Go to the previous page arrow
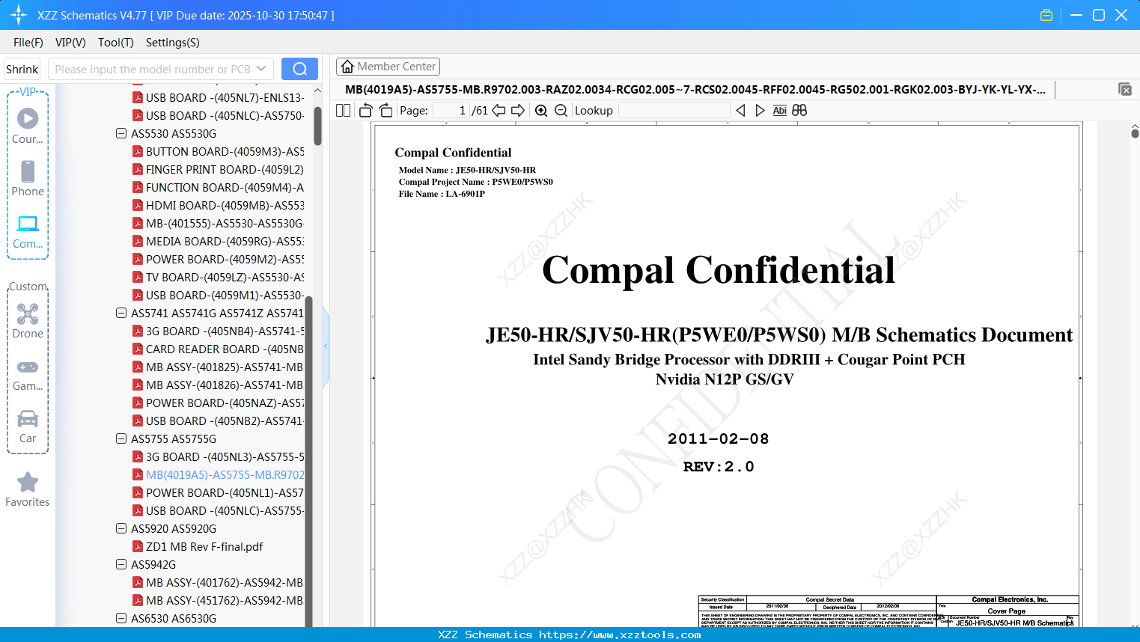The width and height of the screenshot is (1140, 642). click(499, 110)
